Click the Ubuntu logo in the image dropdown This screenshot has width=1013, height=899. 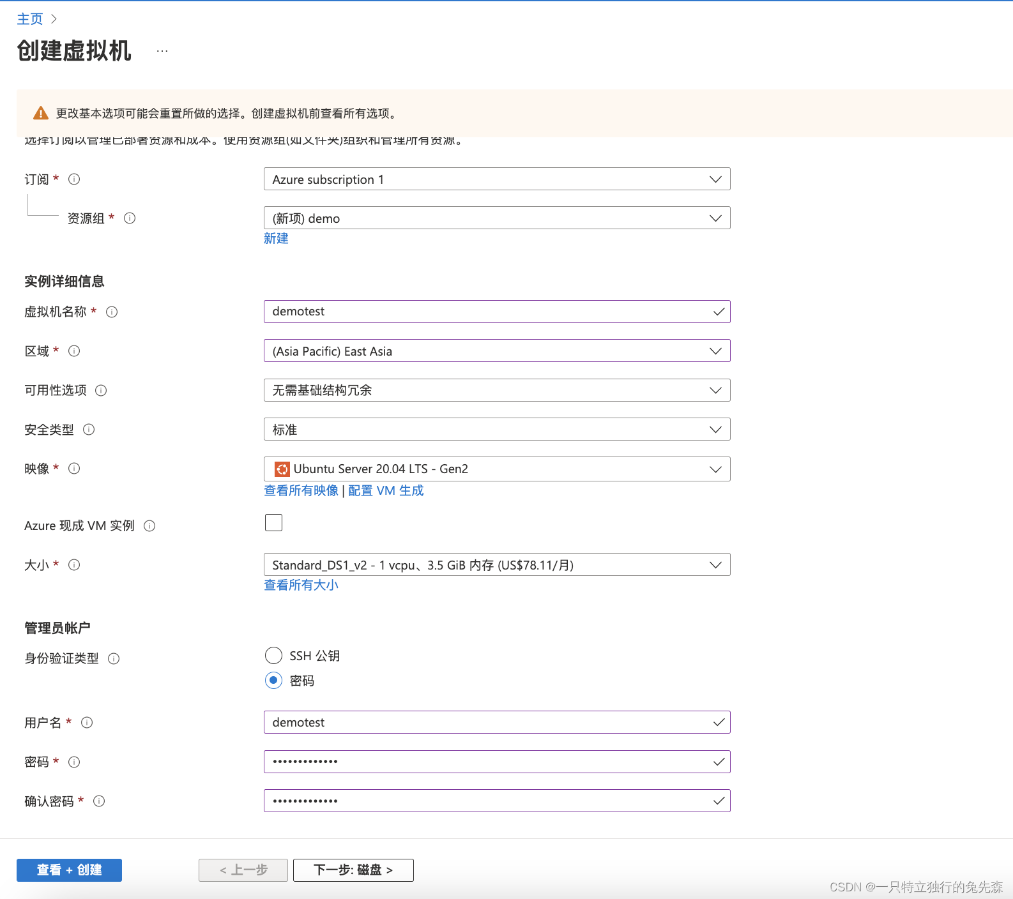point(282,469)
